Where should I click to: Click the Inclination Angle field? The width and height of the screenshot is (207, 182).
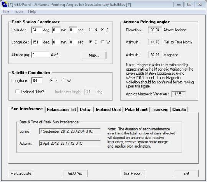90,92
